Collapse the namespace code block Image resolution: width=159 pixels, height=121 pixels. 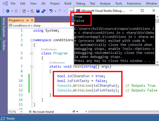(x=32, y=40)
